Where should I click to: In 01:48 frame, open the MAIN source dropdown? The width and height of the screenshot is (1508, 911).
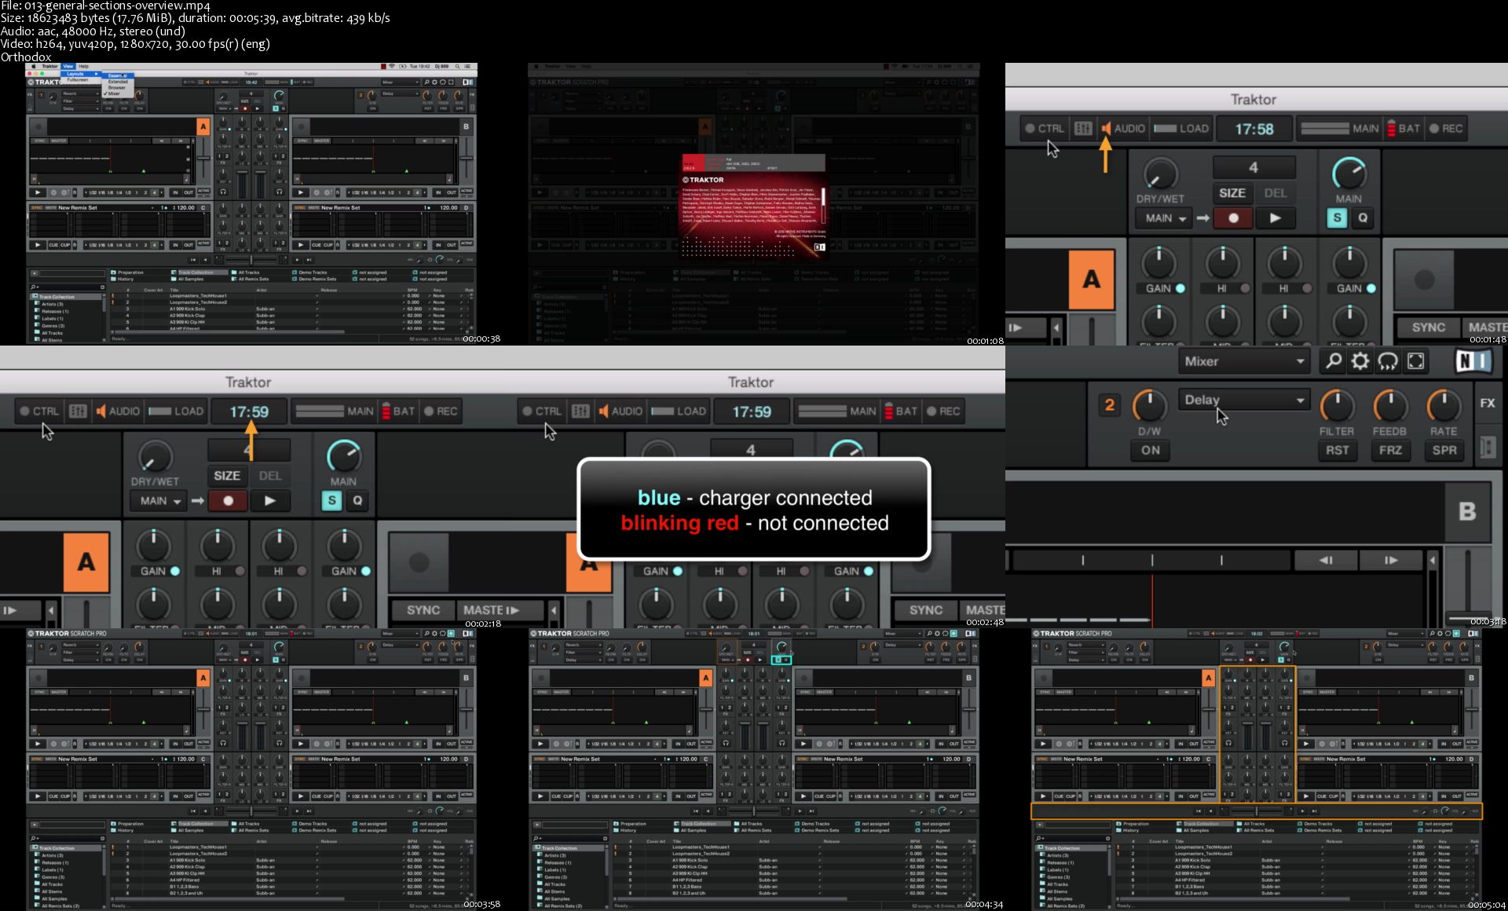point(1165,218)
